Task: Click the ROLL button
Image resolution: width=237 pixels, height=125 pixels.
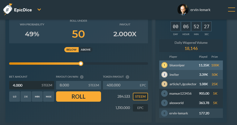Action: pyautogui.click(x=79, y=97)
